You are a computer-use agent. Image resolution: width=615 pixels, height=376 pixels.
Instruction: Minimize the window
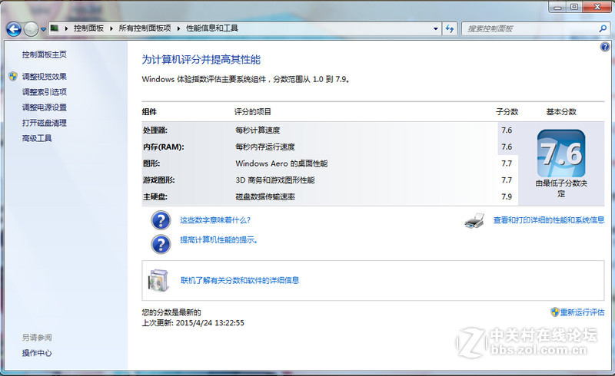(557, 7)
